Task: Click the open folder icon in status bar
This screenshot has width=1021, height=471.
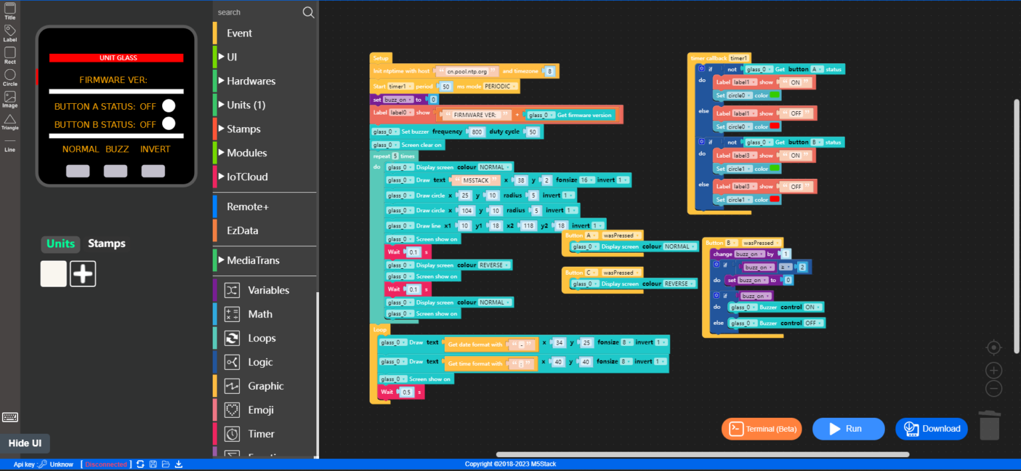Action: 166,464
